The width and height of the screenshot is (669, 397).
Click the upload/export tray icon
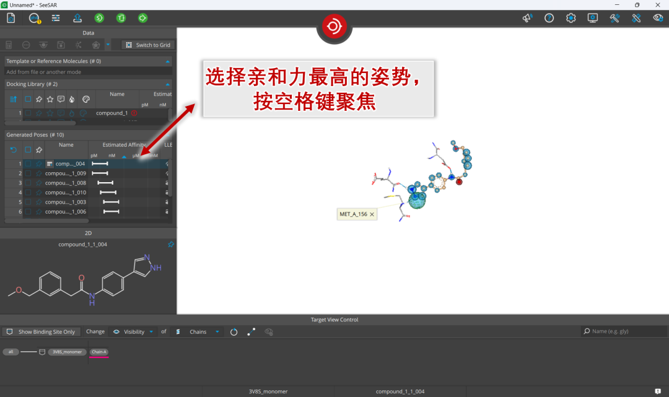tap(77, 18)
